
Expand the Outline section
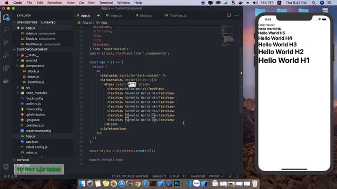click(23, 160)
